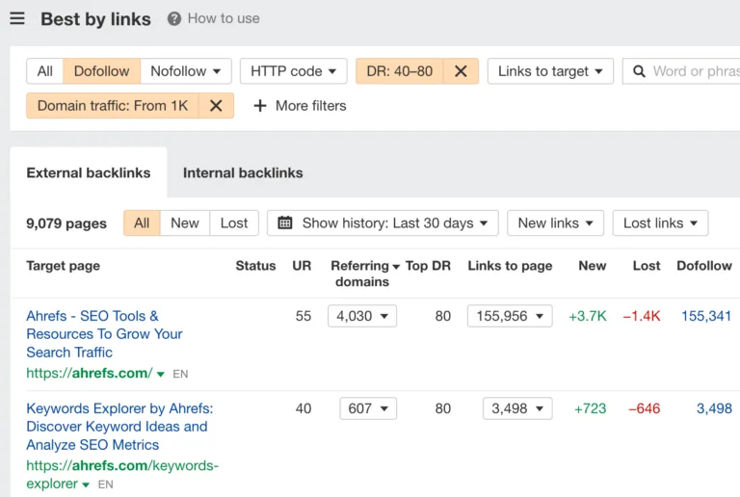Click UR value 40 in second row
The width and height of the screenshot is (740, 497).
click(304, 408)
